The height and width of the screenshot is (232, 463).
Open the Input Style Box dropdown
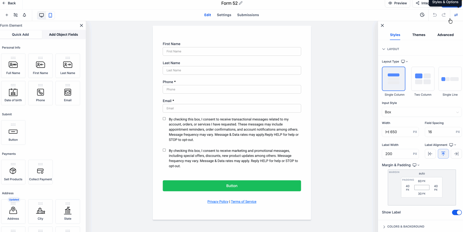[421, 112]
